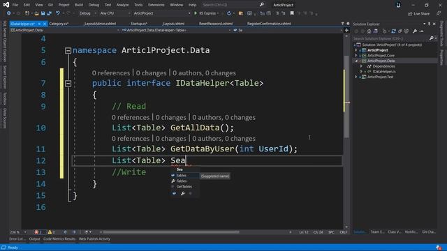Select IDataHelper.cs in Solution Explorer
The width and height of the screenshot is (447, 251).
(384, 71)
